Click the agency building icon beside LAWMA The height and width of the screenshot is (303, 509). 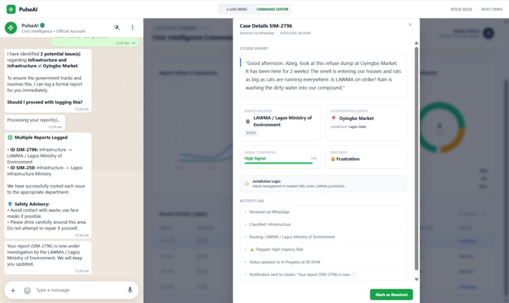pyautogui.click(x=248, y=121)
